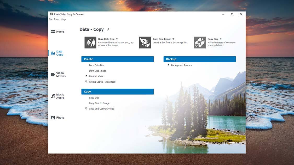The height and width of the screenshot is (165, 294).
Task: Click the pin icon beside Data - Copy
Action: coord(108,29)
